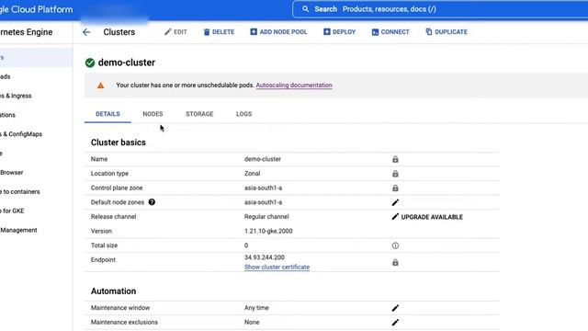
Task: Open the Services & Ingress sidebar item
Action: point(16,96)
